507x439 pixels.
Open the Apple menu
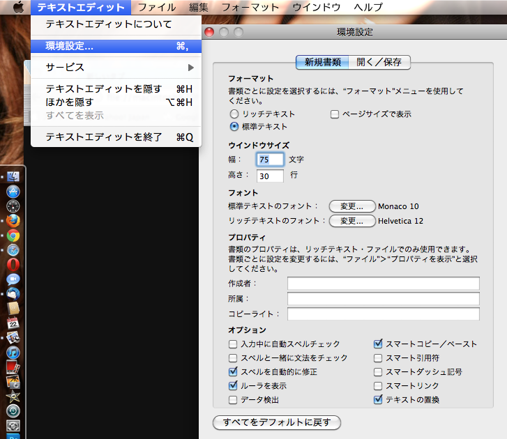[x=18, y=7]
